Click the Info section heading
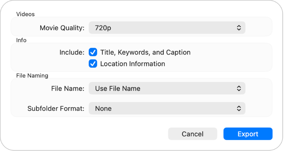 21,40
